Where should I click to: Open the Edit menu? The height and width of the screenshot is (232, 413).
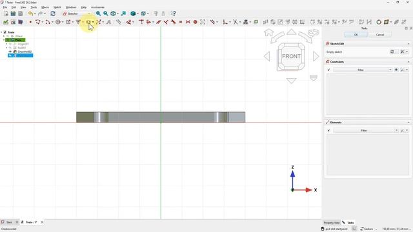click(x=14, y=7)
